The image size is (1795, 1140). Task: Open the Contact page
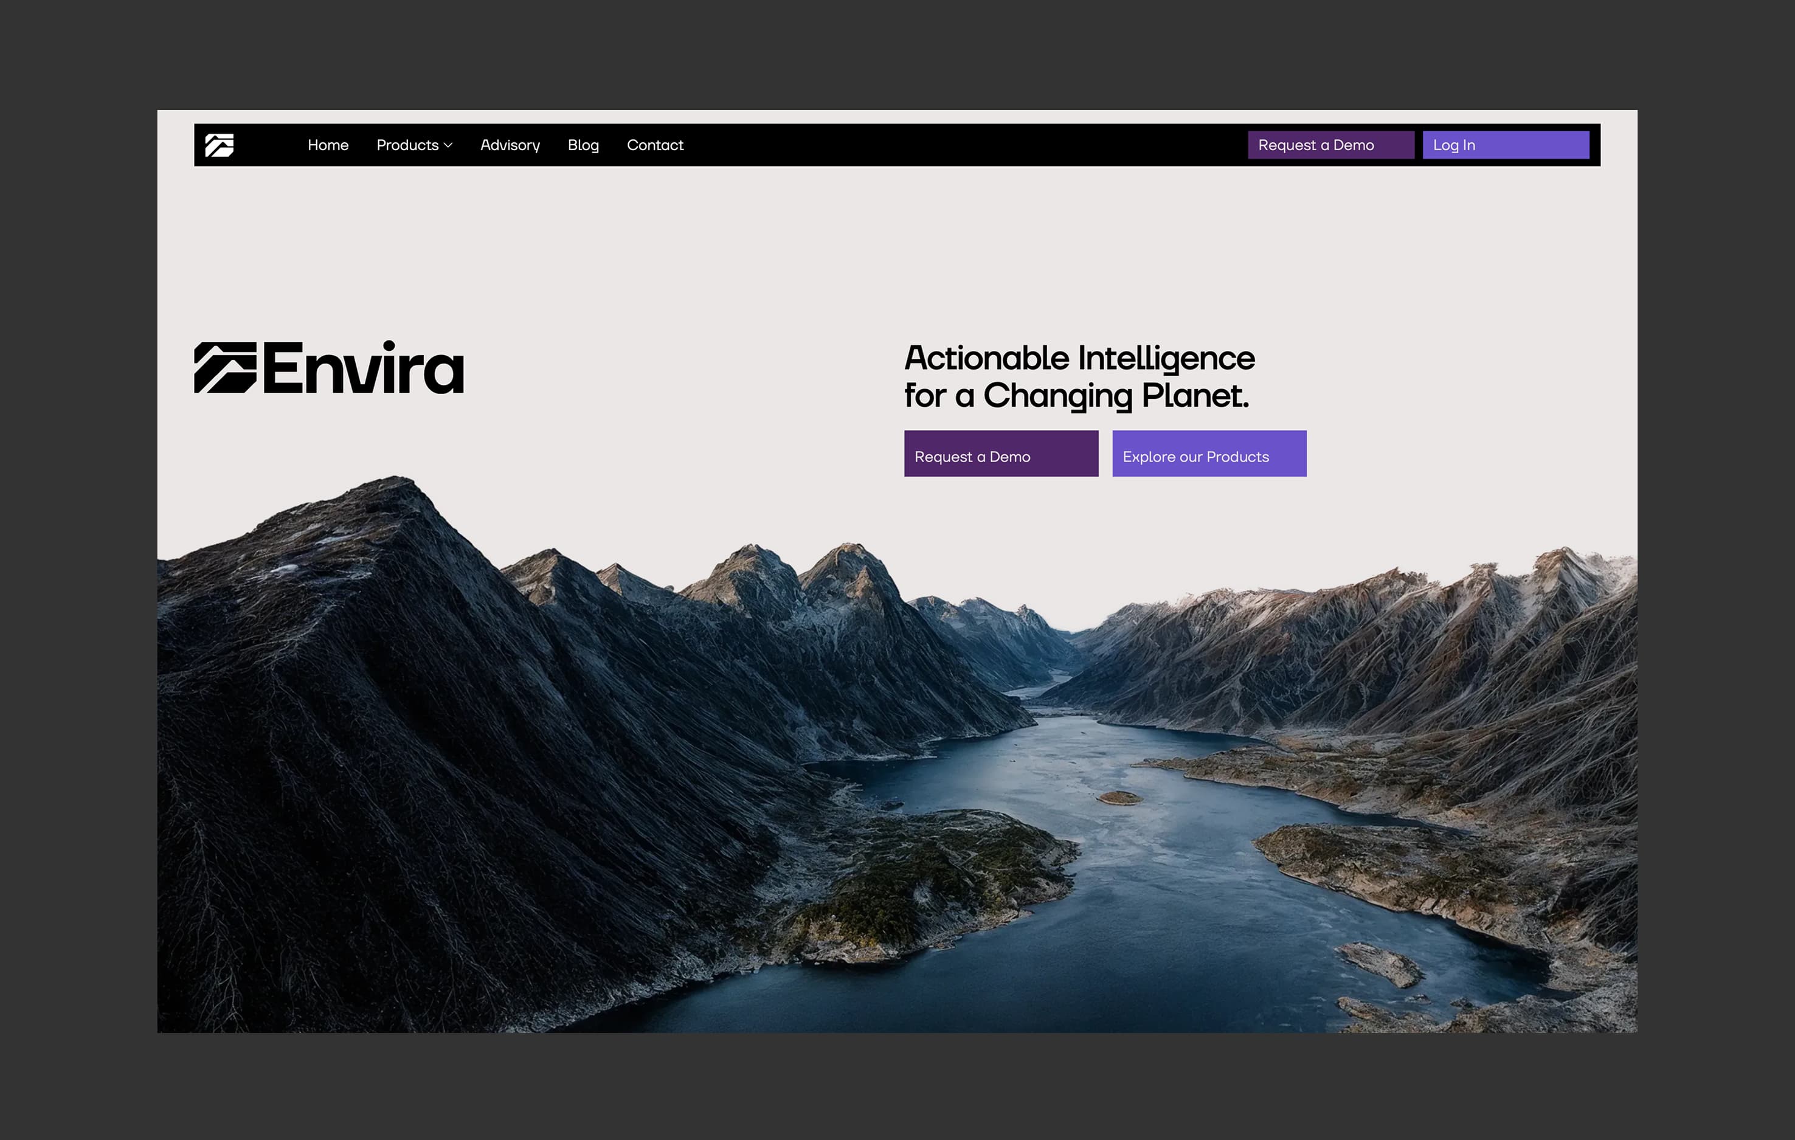click(x=655, y=145)
